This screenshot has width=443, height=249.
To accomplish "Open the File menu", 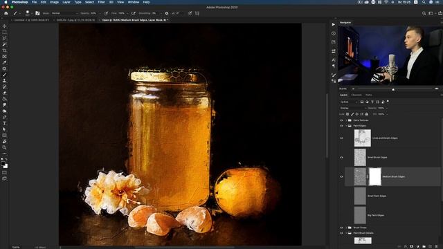I will [34, 2].
